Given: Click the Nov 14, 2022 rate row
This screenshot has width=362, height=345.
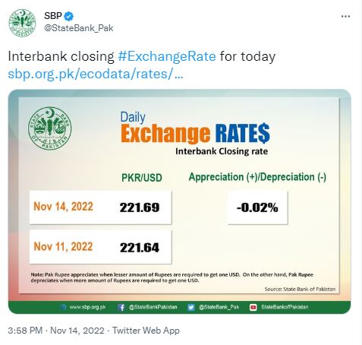Looking at the screenshot, I should pos(100,207).
